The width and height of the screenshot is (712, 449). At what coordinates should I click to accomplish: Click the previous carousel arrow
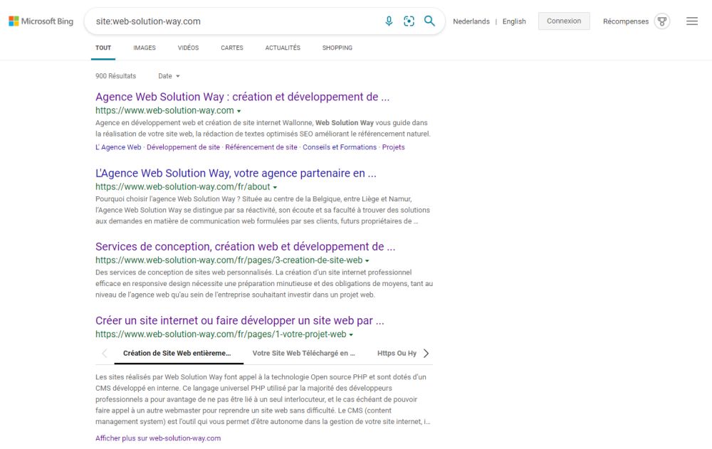(x=105, y=353)
